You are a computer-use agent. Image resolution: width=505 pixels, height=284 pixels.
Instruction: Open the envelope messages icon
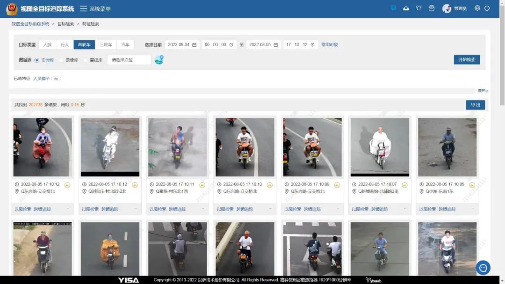pyautogui.click(x=432, y=8)
